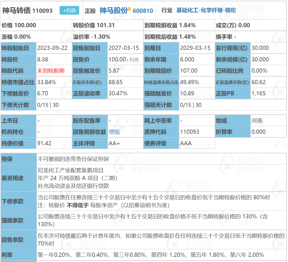Image resolution: width=288 pixels, height=262 pixels.
Task: Select the line 尼龙化工产业配套氢氨项目
Action: pos(70,170)
